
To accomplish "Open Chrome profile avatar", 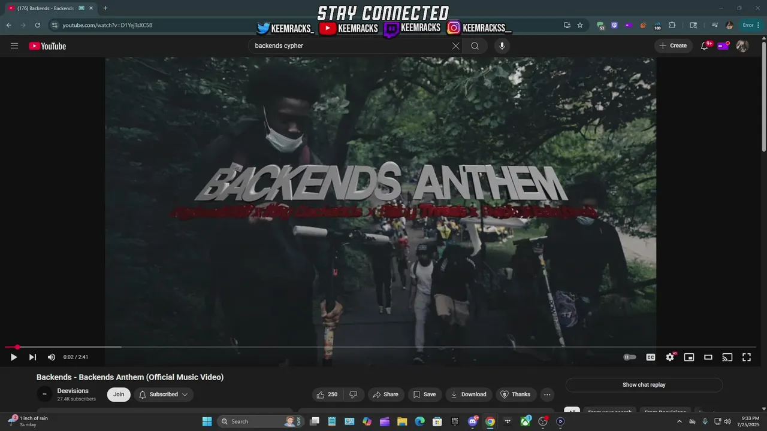I will point(729,25).
